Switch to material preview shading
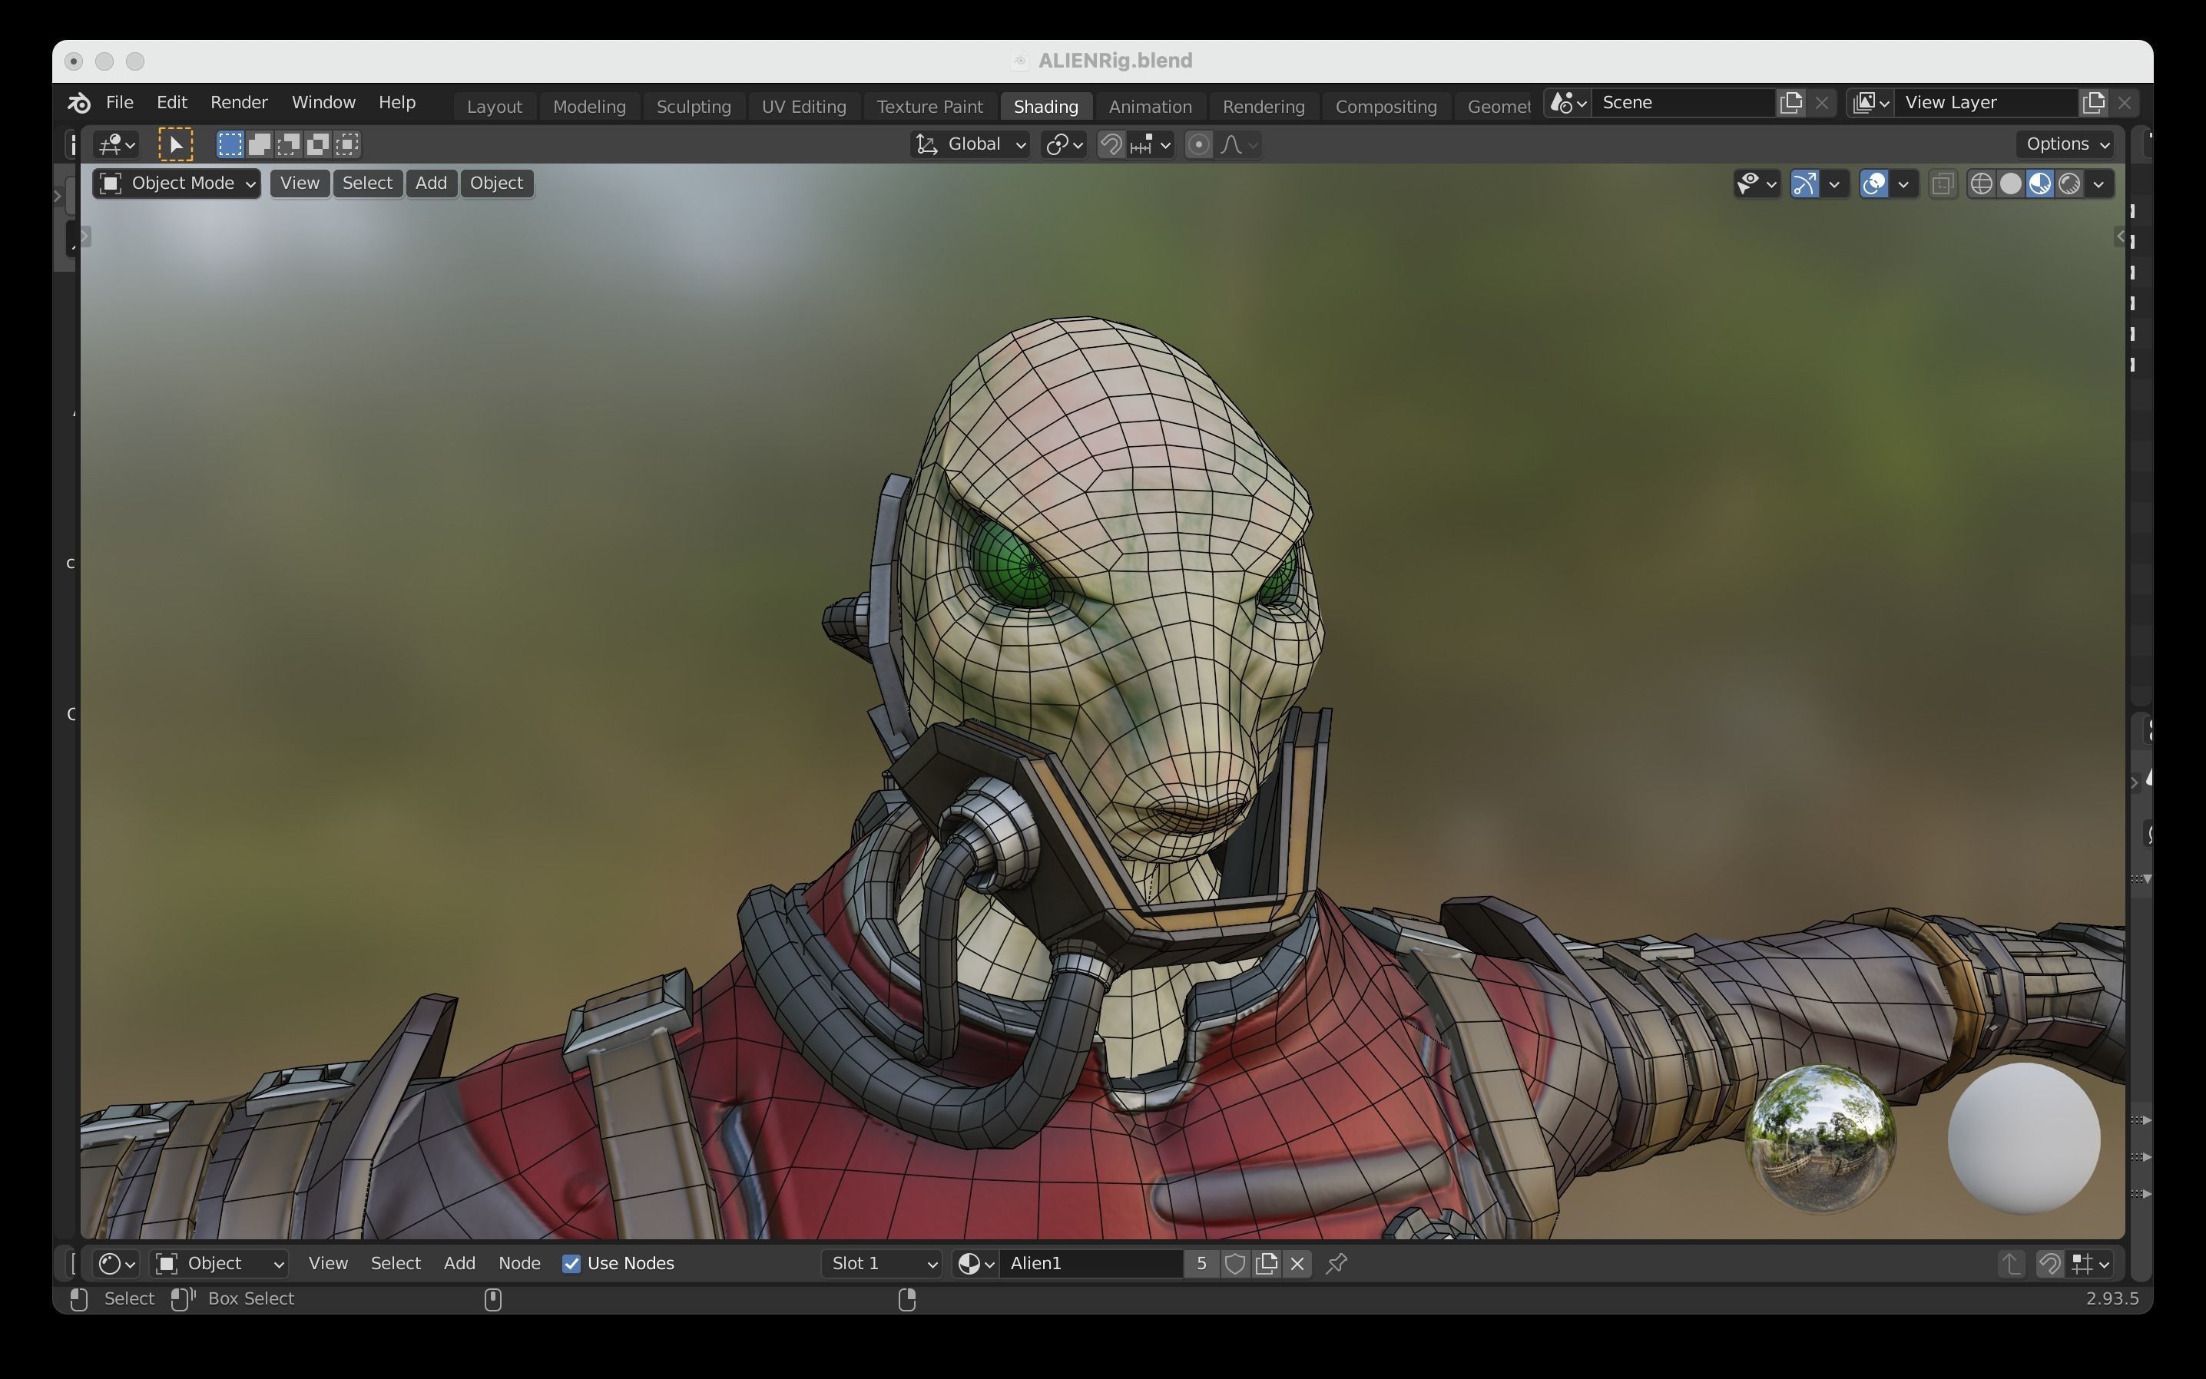Screen dimensions: 2206x1379 click(2040, 184)
